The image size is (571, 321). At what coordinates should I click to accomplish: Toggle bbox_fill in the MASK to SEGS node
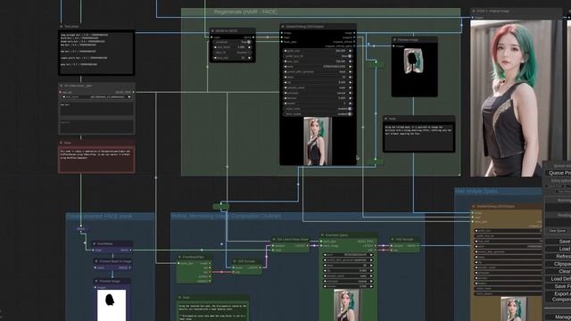click(232, 53)
